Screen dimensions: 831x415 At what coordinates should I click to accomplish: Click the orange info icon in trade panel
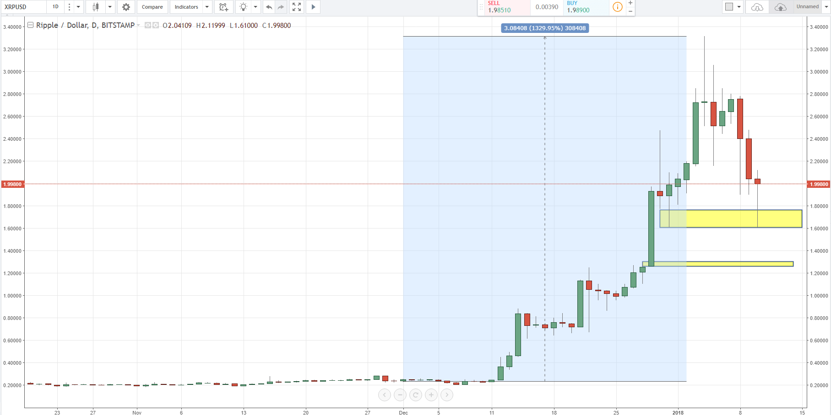tap(617, 7)
